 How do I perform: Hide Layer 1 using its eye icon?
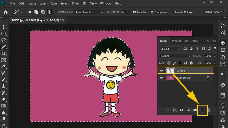point(162,70)
